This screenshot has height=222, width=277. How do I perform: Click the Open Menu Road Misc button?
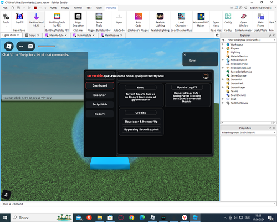[216, 24]
